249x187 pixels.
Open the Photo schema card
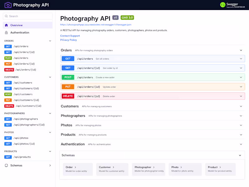185,169
